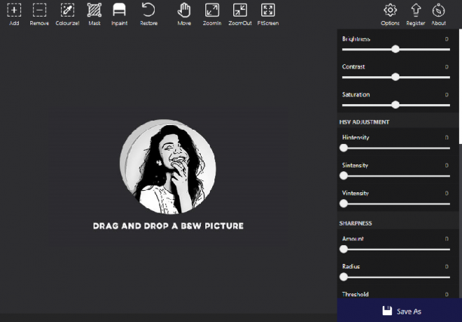Click the Threshold label
This screenshot has width=462, height=322.
tap(356, 294)
